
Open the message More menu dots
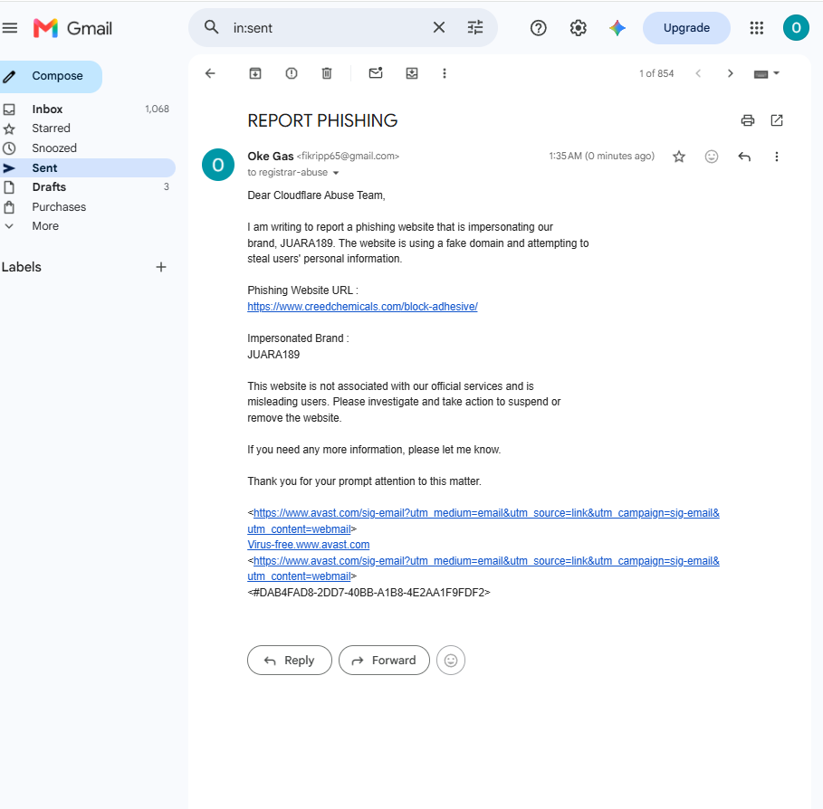[776, 157]
